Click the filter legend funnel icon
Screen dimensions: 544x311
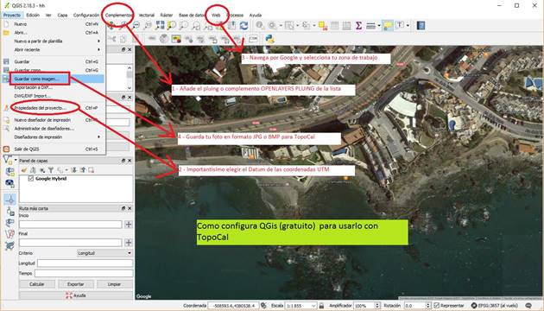click(51, 170)
